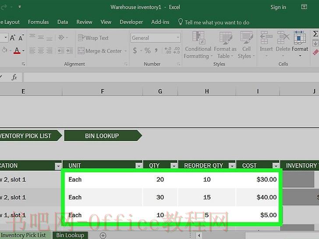
Task: Click the BIN LOOKUP arrow button
Action: click(x=103, y=136)
